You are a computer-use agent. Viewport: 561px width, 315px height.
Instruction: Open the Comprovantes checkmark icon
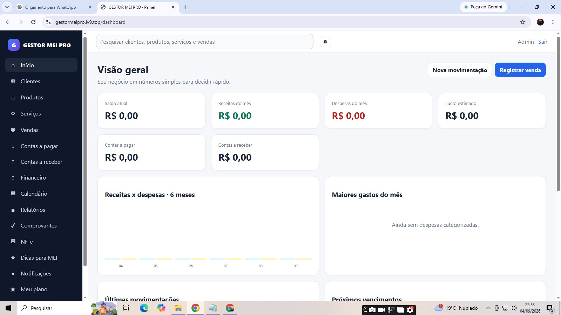13,225
